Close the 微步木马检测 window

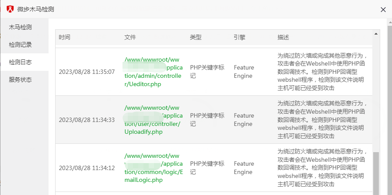point(383,10)
